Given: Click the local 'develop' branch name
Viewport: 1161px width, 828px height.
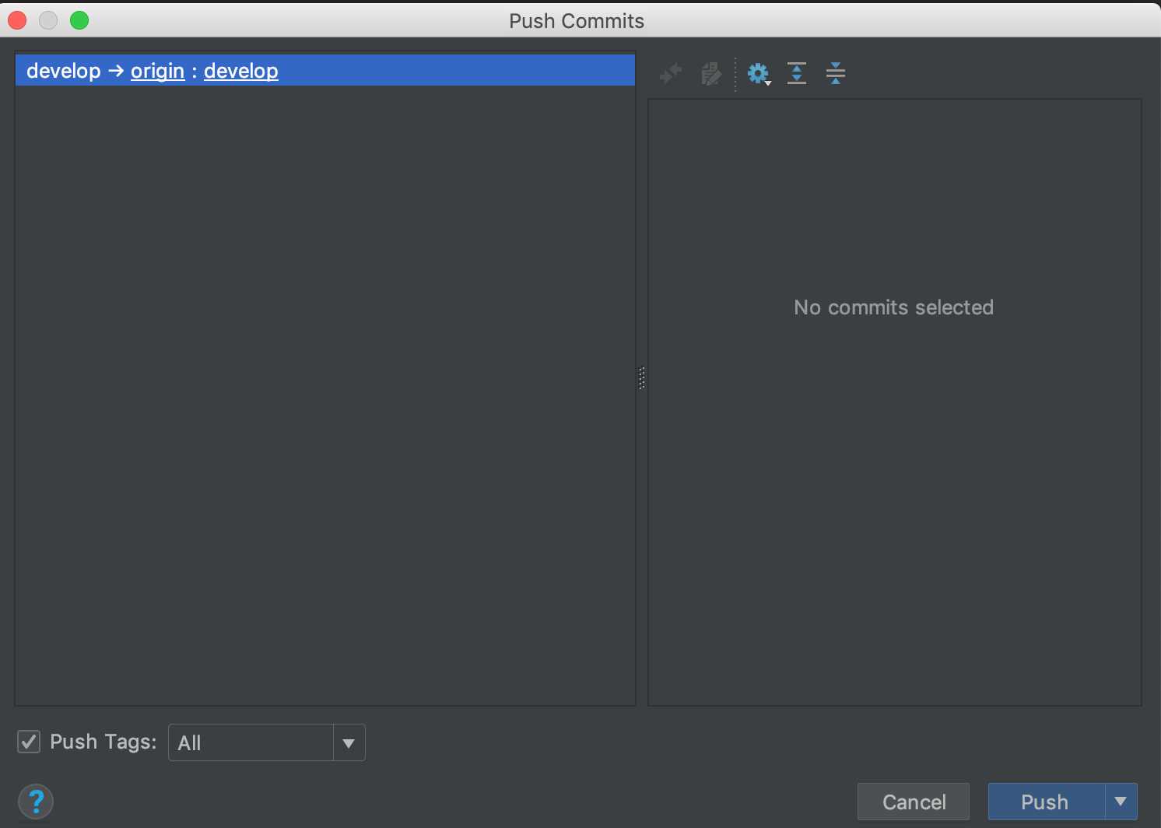Looking at the screenshot, I should 64,71.
